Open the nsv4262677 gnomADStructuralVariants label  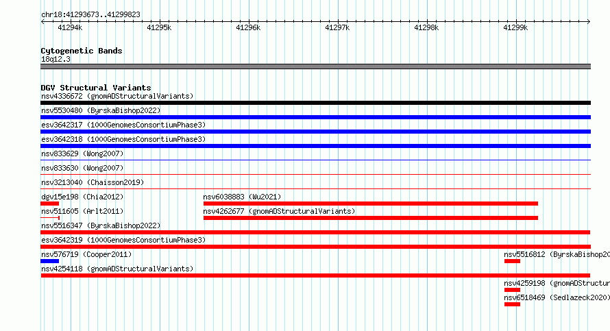[x=279, y=211]
